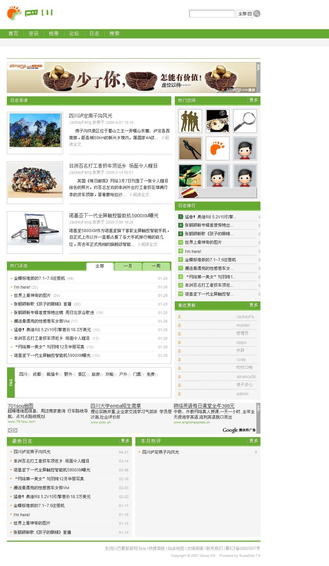The width and height of the screenshot is (329, 566).
Task: Open 猛兽！奥迪R8 entry in 热门点击
Action: pos(52,330)
